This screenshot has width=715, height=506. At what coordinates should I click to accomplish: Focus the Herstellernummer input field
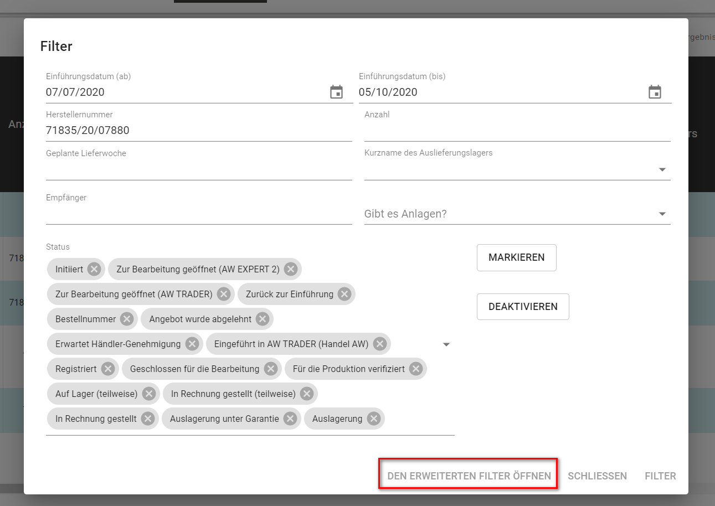coord(198,131)
